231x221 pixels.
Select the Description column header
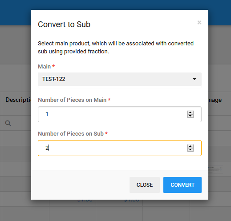tap(18, 100)
